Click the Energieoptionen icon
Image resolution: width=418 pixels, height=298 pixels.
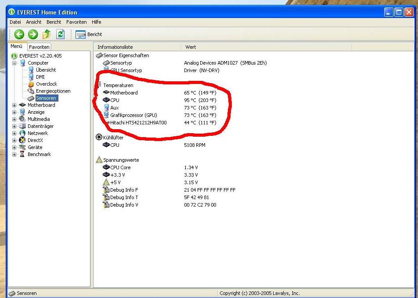[31, 91]
